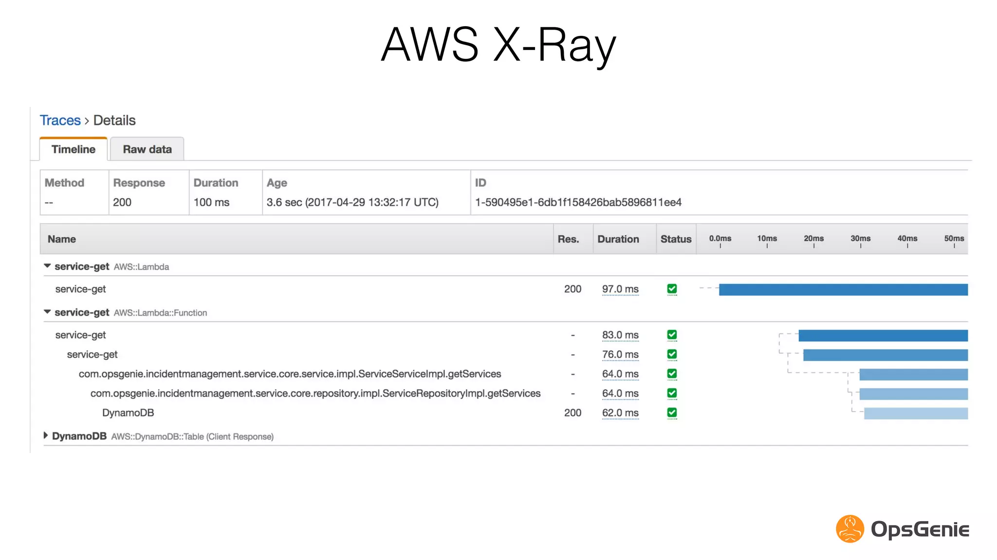Image resolution: width=997 pixels, height=560 pixels.
Task: Collapse the service-get AWS::Lambda::Function group
Action: click(x=47, y=312)
